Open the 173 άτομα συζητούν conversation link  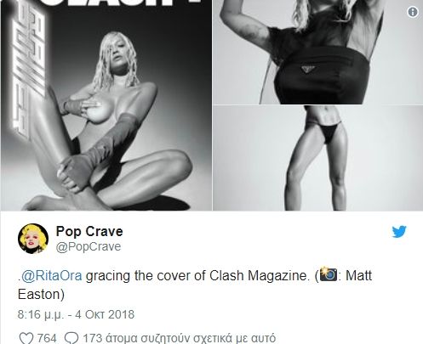click(x=179, y=338)
